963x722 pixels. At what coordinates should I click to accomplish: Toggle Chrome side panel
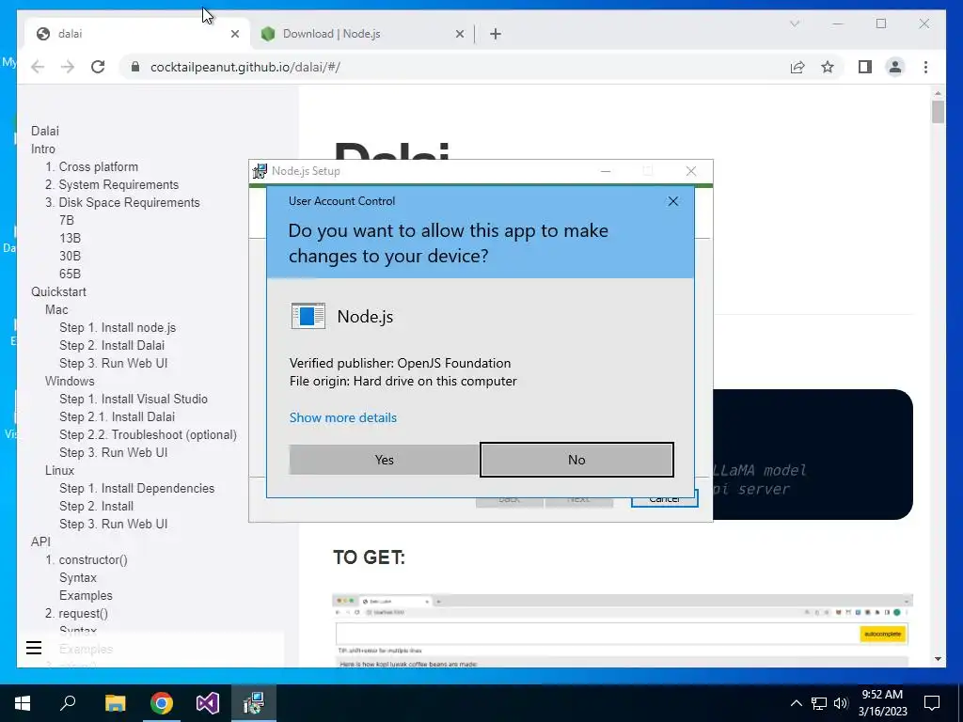[865, 67]
